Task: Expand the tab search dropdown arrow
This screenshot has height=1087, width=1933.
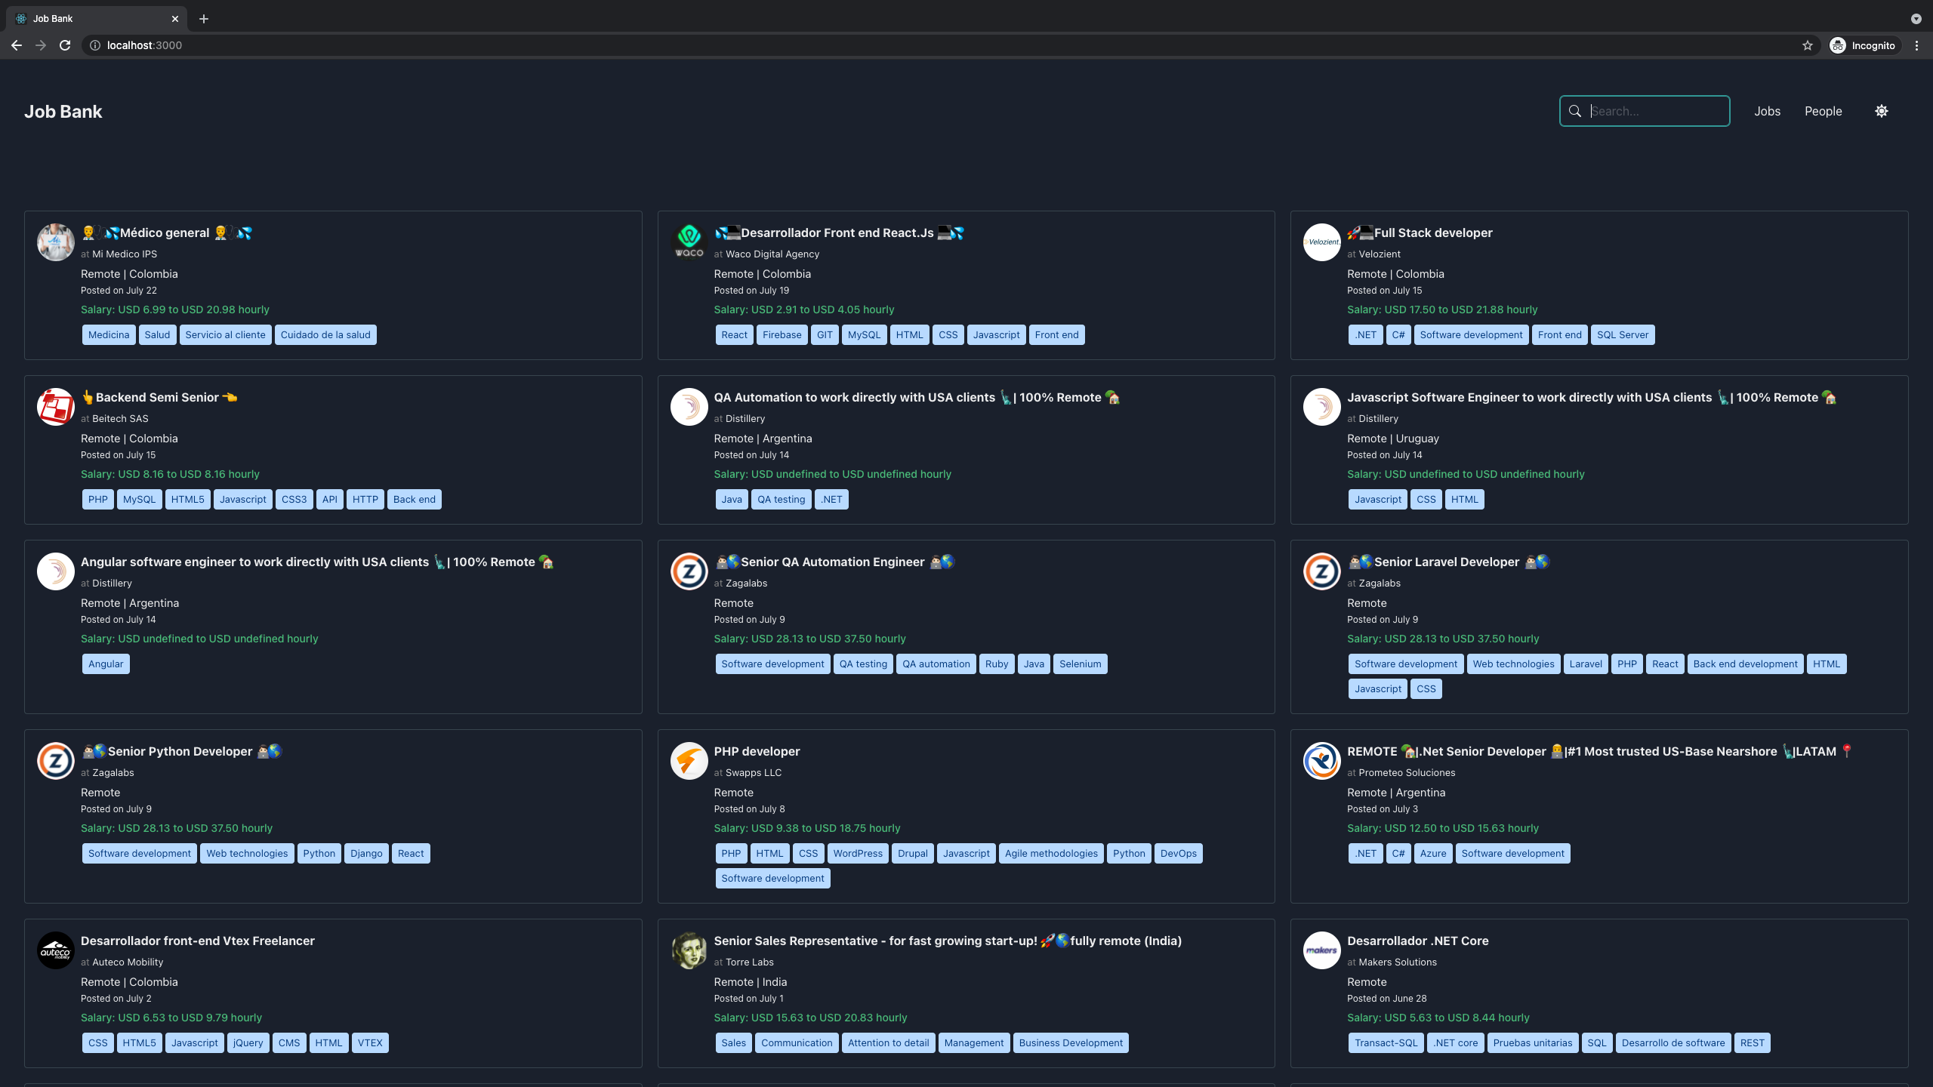Action: [1916, 19]
